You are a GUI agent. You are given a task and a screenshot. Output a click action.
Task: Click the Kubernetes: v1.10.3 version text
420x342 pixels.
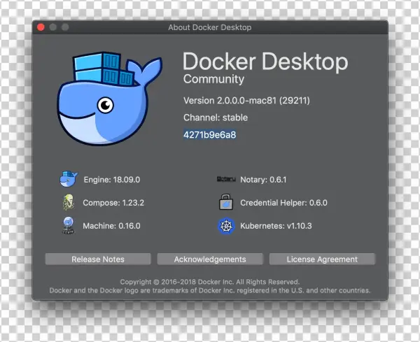click(x=276, y=226)
